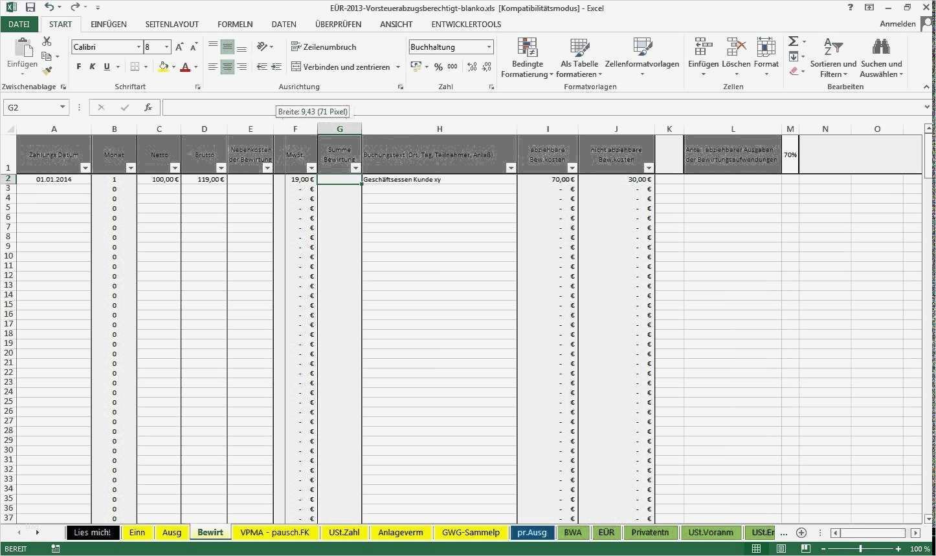Open the Bewirt sheet tab
Image resolution: width=936 pixels, height=556 pixels.
(210, 532)
